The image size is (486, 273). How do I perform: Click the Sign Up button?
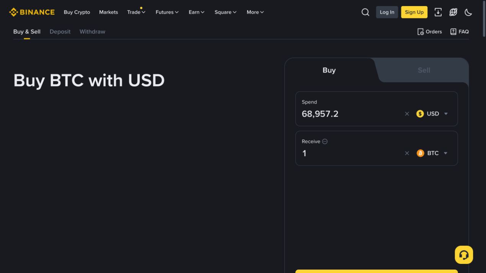[414, 12]
